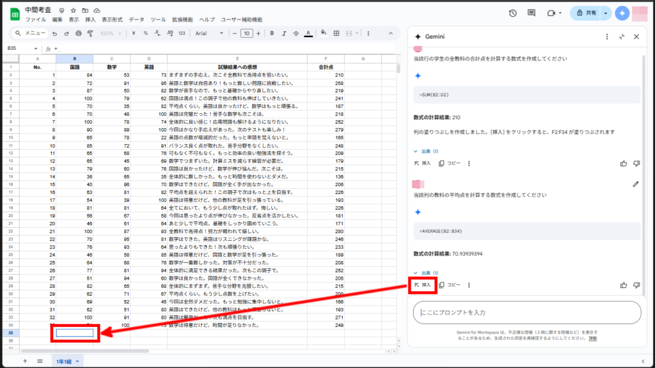Open the zoom 100% dropdown
Screen dimensions: 655x368
pyautogui.click(x=110, y=33)
